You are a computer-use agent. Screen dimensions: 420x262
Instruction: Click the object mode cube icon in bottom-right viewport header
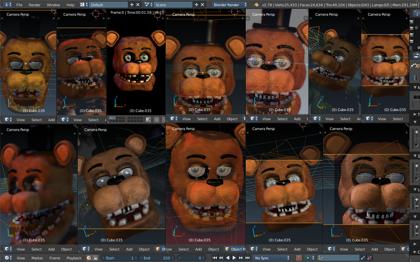(x=404, y=249)
